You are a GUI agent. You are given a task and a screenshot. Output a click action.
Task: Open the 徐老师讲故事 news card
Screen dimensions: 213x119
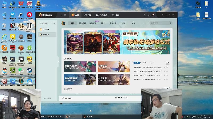(x=80, y=67)
